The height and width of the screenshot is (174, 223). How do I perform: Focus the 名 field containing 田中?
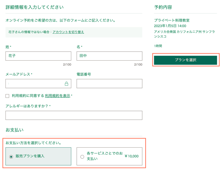click(x=109, y=56)
